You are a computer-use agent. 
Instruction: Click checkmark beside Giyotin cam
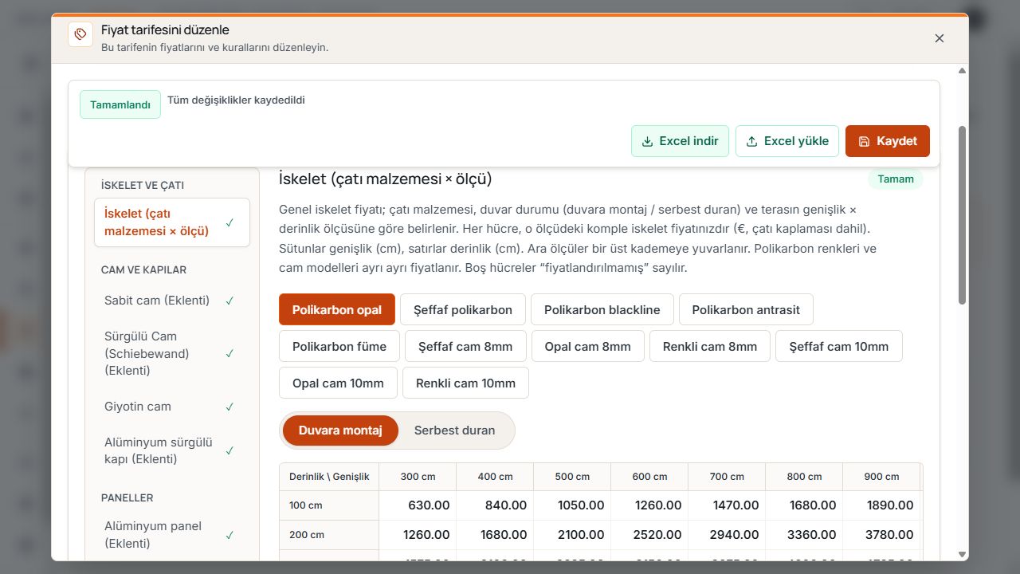click(x=229, y=407)
